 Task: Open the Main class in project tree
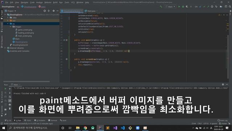(17, 39)
